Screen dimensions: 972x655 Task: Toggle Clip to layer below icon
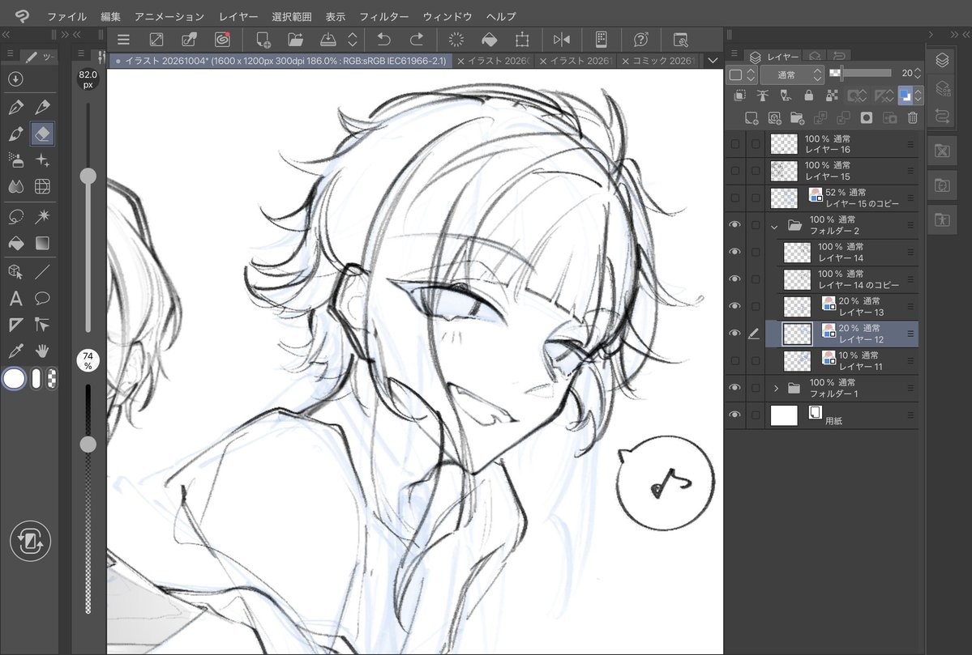[x=739, y=96]
